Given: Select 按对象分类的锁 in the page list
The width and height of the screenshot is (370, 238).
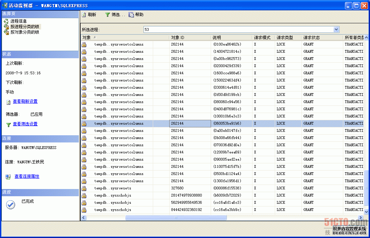Looking at the screenshot, I should pyautogui.click(x=24, y=32).
